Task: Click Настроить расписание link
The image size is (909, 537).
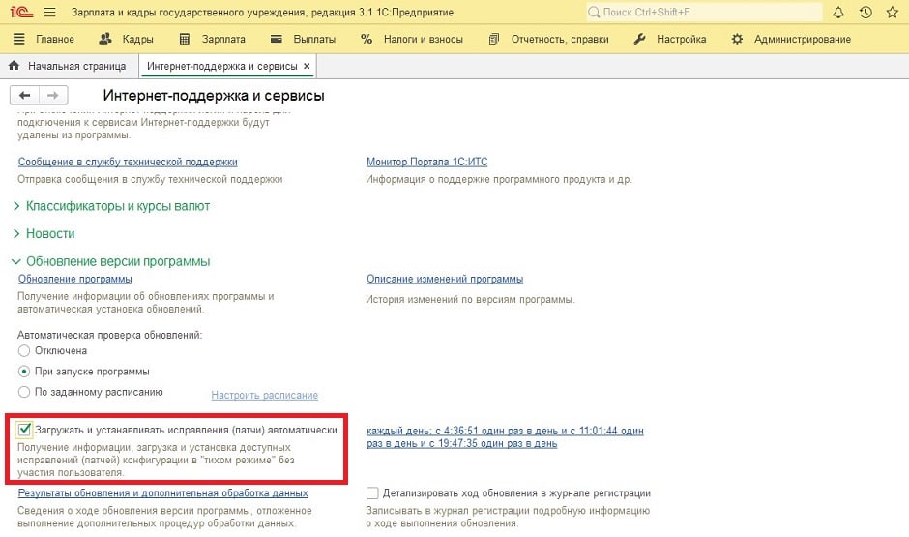Action: point(264,395)
